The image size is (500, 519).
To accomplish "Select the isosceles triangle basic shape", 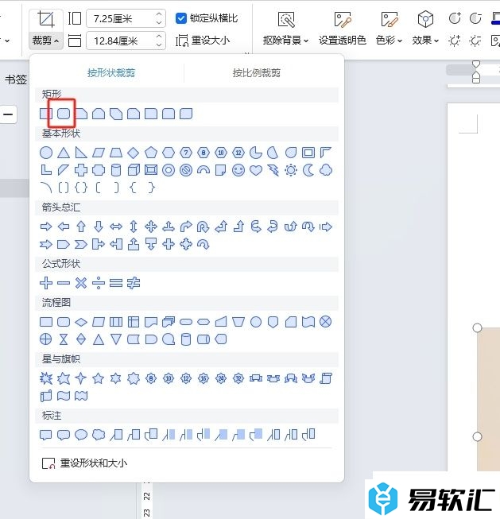I will [x=64, y=153].
